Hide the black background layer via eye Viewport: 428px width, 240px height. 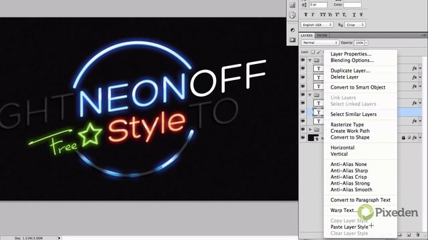tap(303, 138)
